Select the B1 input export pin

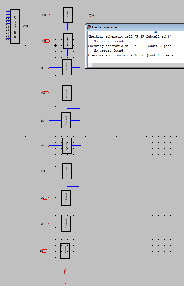[x=45, y=224]
